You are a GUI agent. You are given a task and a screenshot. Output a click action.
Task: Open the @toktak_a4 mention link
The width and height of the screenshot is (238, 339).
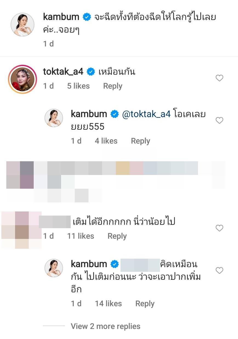[x=147, y=114]
